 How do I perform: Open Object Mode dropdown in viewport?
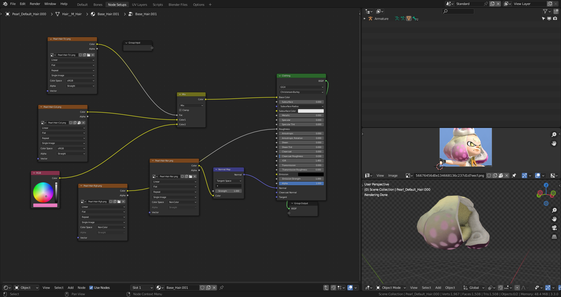coord(391,288)
